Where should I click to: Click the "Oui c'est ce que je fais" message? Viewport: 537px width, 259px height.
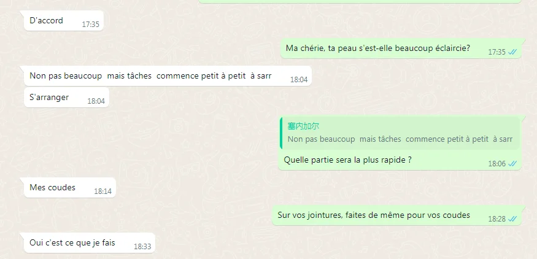[90, 243]
